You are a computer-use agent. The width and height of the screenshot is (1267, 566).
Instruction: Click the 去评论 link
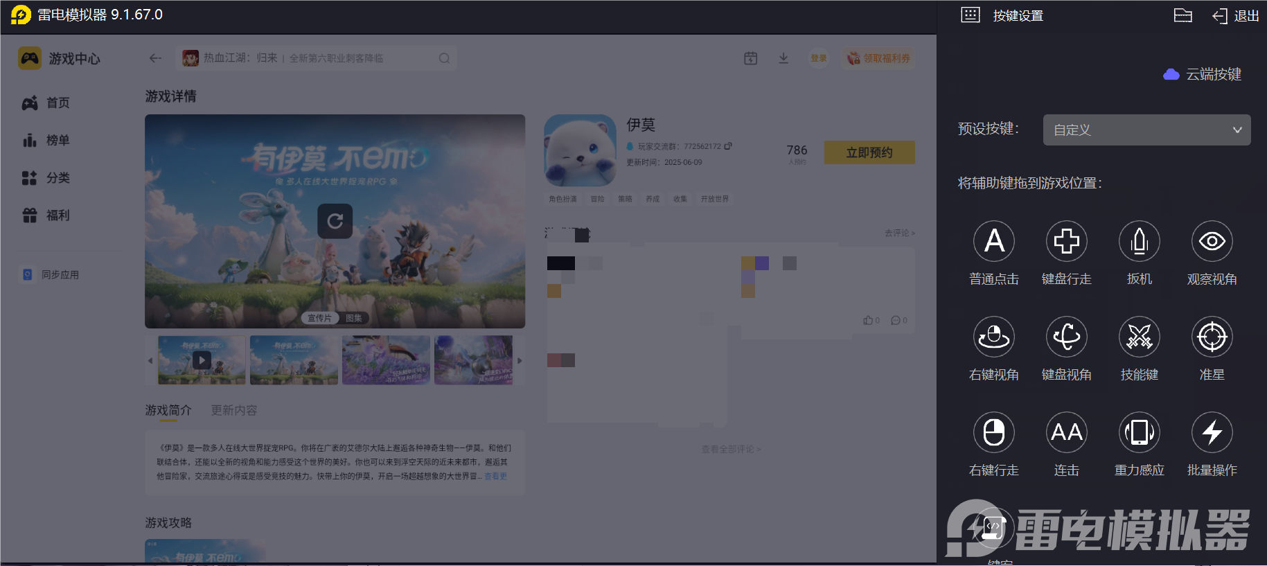(899, 233)
